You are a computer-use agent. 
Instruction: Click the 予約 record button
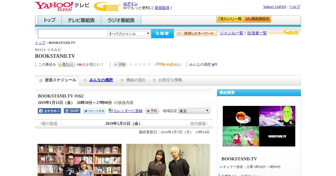(152, 111)
